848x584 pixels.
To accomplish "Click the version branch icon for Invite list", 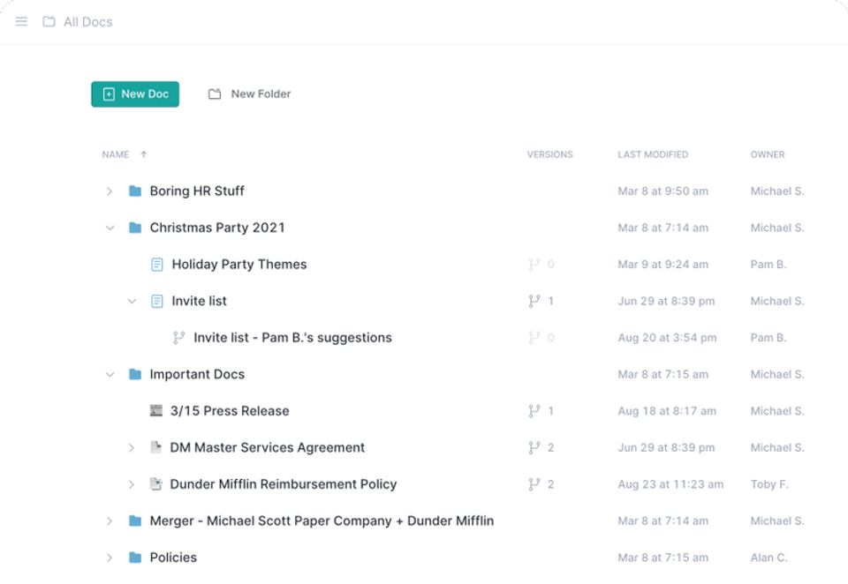I will 534,301.
